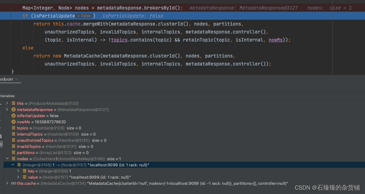Screen dimensions: 365x194
Task: Expand the metadataResponse variable node
Action: pyautogui.click(x=7, y=109)
